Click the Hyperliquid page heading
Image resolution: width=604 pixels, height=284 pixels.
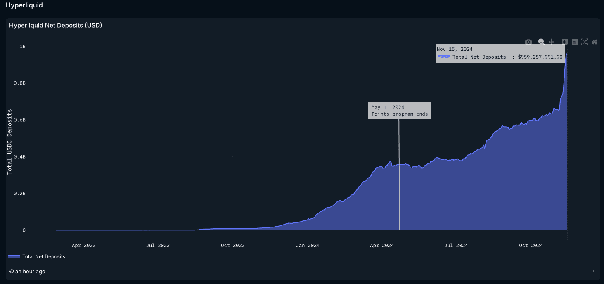[x=24, y=5]
